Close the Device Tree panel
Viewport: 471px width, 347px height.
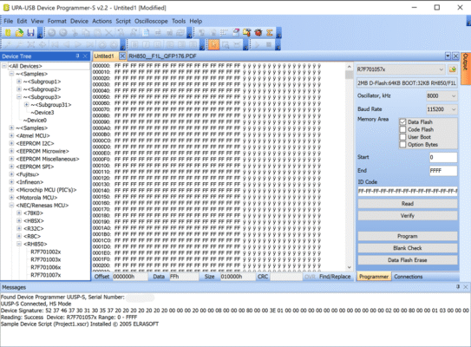(85, 56)
